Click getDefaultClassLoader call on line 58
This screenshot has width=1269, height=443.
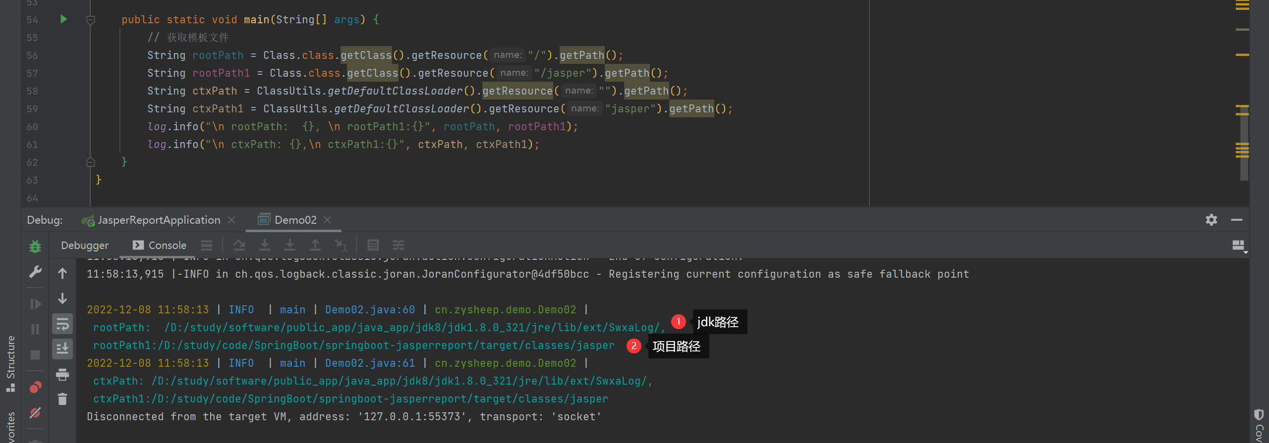[x=395, y=91]
